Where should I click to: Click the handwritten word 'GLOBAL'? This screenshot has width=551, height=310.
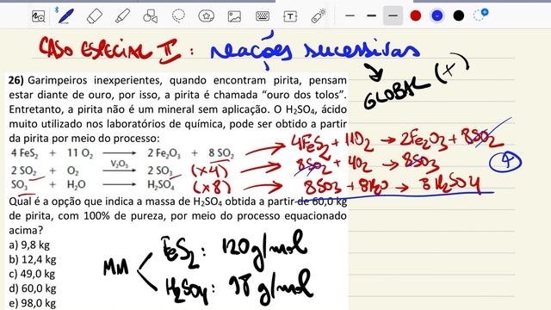396,94
